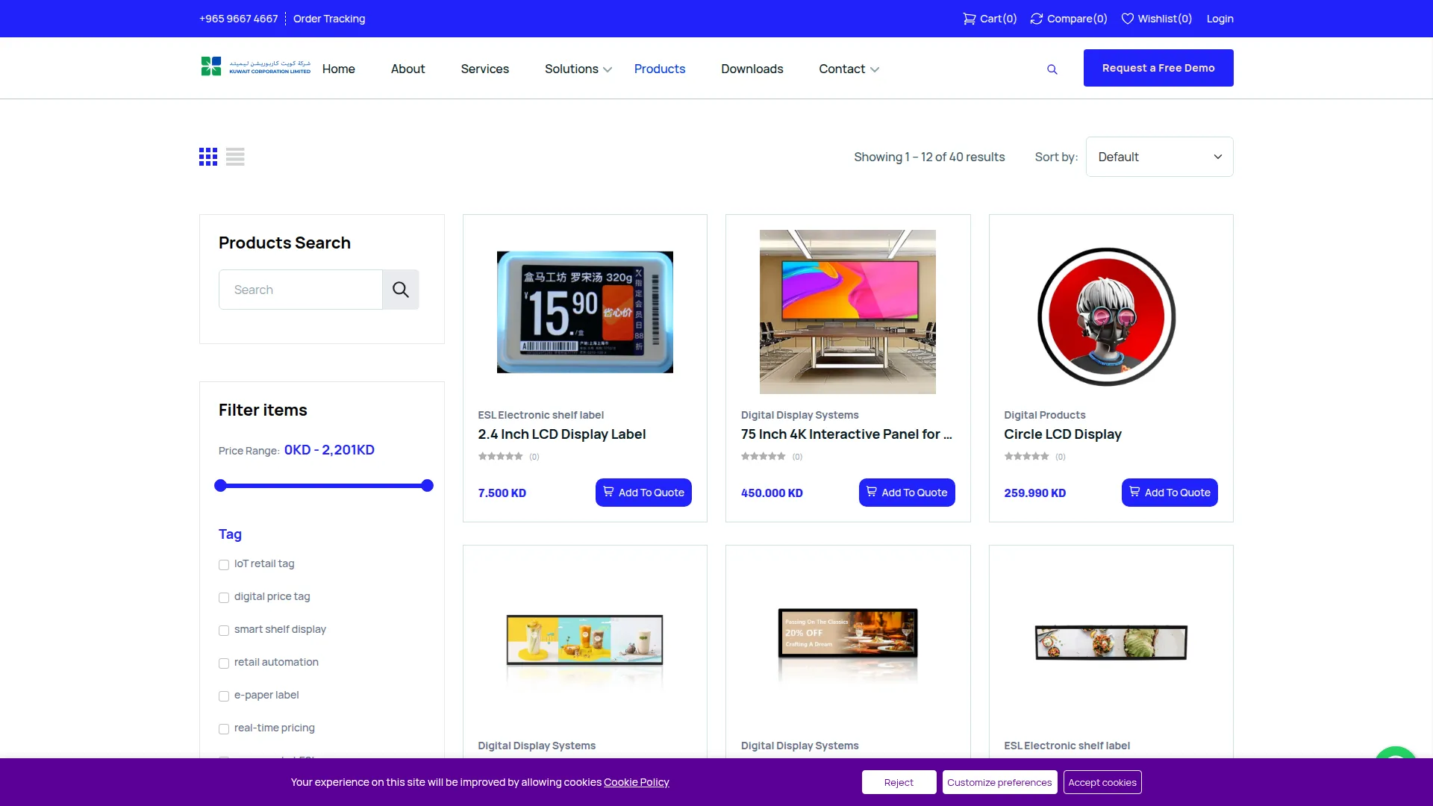Open the stretched bar display with drinks image
Screen dimensions: 1433x806
coord(585,640)
